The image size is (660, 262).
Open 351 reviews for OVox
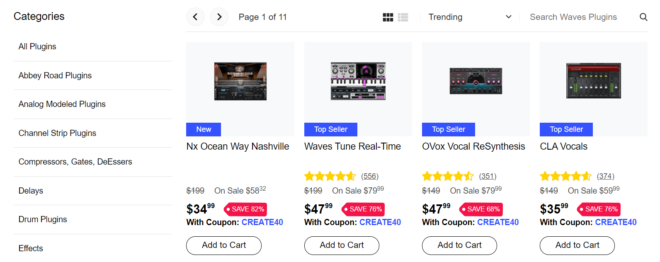tap(488, 176)
